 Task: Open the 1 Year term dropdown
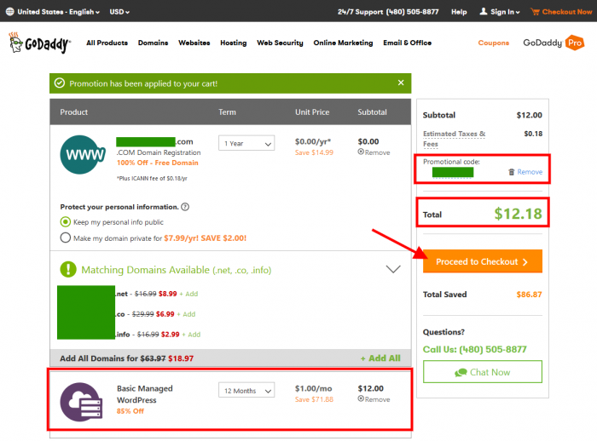click(246, 143)
